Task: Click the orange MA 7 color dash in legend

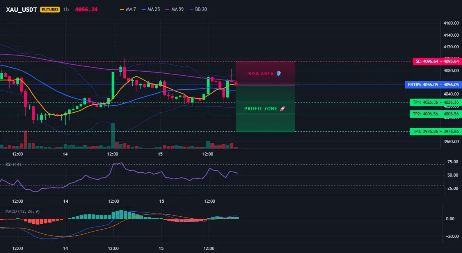Action: coord(122,9)
